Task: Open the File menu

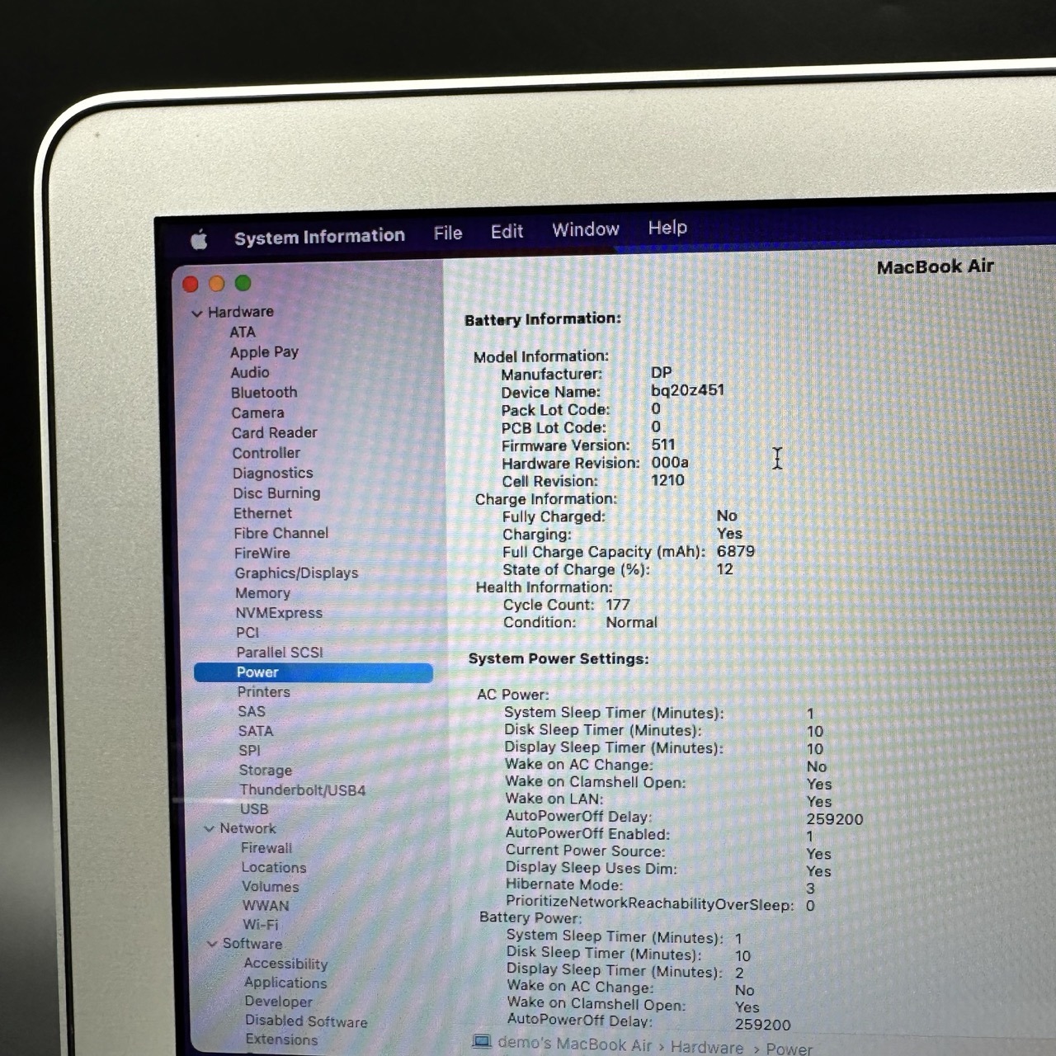Action: [448, 233]
